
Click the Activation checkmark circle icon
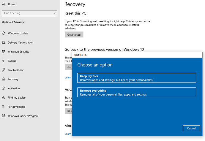tap(4, 88)
